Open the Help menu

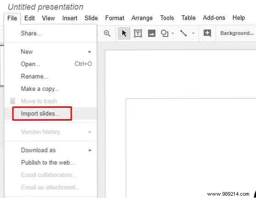click(239, 18)
